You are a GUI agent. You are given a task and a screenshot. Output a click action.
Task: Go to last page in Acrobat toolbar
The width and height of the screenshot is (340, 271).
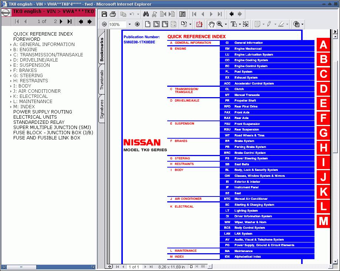coord(220,14)
